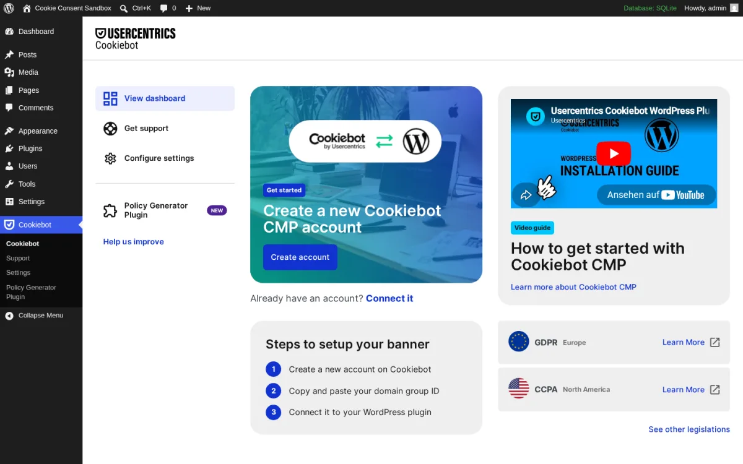Screen dimensions: 743x464
Task: Click the New content item in the admin bar
Action: point(198,8)
